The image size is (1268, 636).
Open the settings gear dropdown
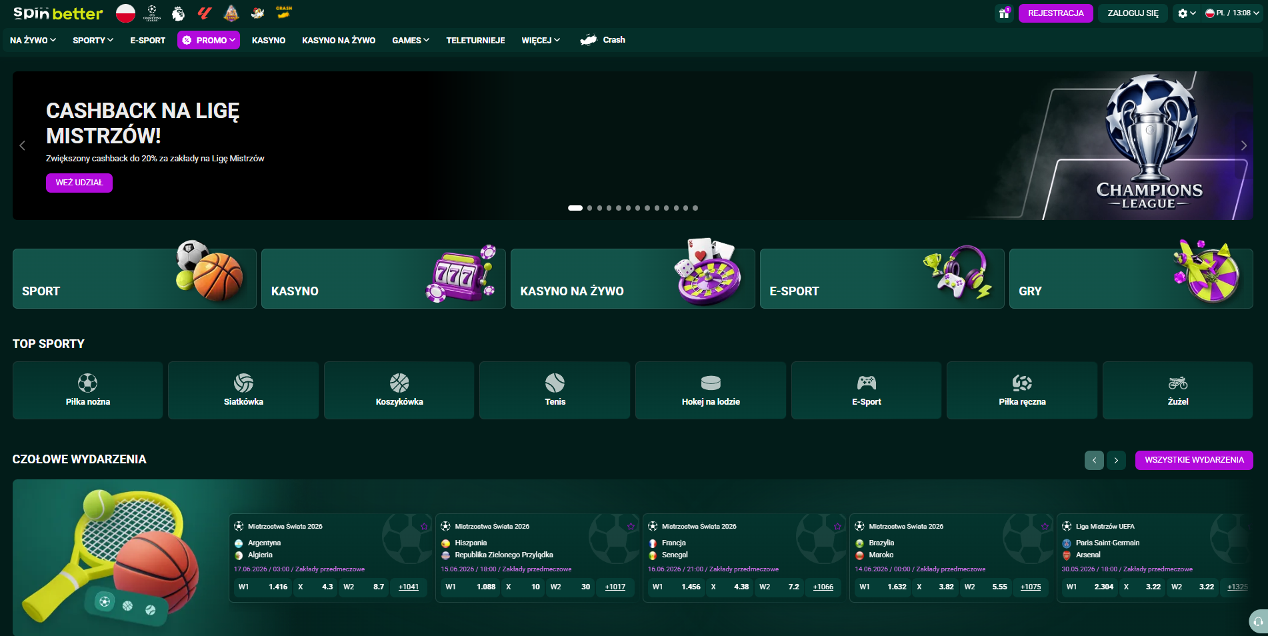1187,13
